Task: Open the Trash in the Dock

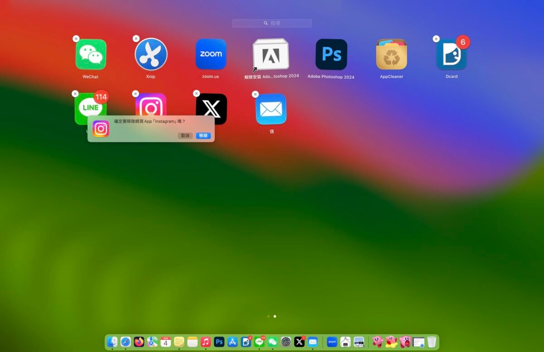Action: coord(432,342)
